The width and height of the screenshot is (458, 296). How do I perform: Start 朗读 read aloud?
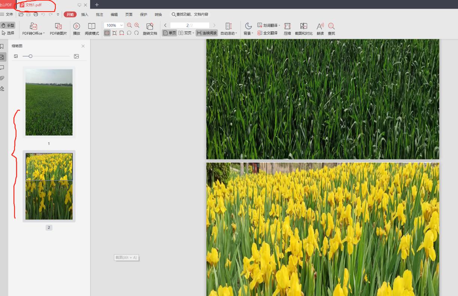pyautogui.click(x=320, y=29)
